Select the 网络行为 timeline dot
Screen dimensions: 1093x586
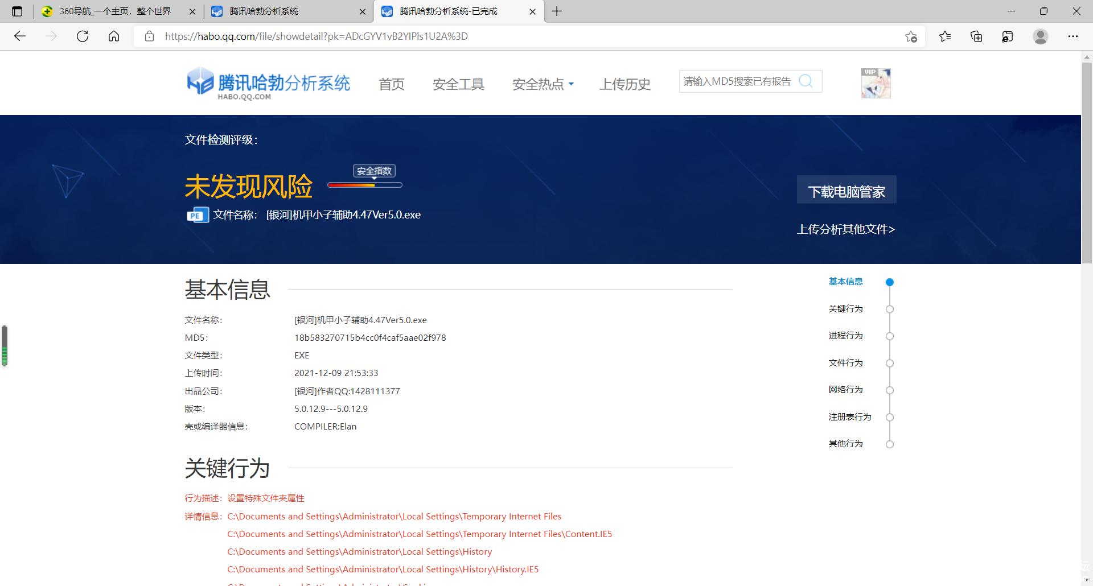coord(890,390)
